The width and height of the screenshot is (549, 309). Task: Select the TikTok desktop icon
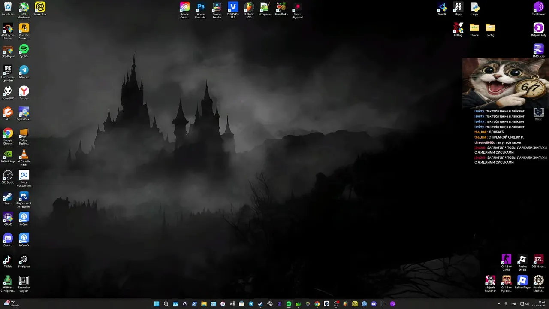click(8, 261)
